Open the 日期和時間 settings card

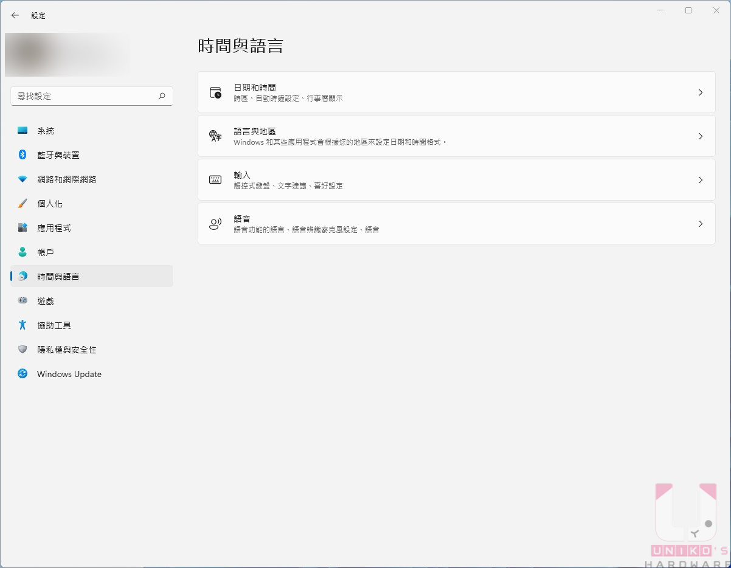point(457,92)
